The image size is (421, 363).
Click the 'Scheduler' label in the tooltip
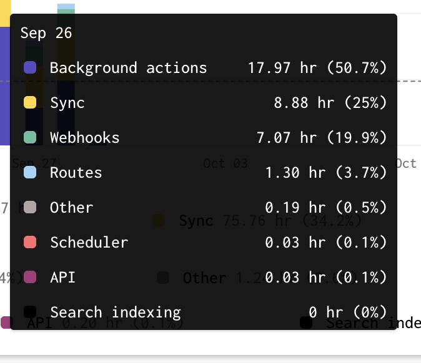(x=89, y=242)
